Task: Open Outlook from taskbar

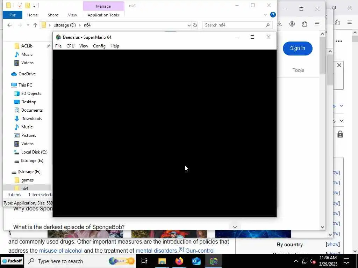Action: 196,261
